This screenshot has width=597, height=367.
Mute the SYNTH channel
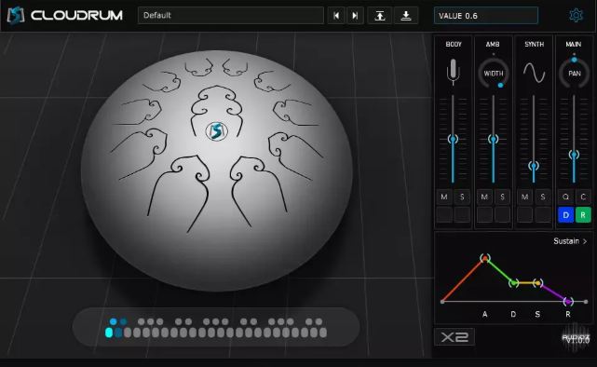(524, 197)
